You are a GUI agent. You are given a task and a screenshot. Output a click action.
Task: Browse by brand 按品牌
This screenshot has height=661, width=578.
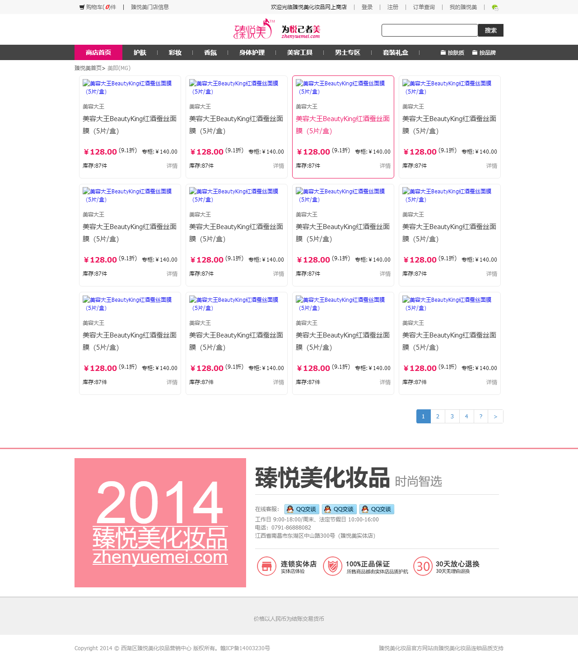[484, 53]
